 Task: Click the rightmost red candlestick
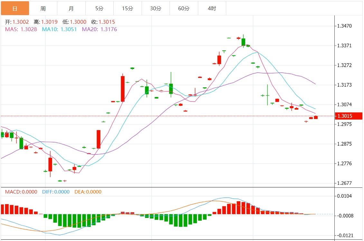pos(316,117)
